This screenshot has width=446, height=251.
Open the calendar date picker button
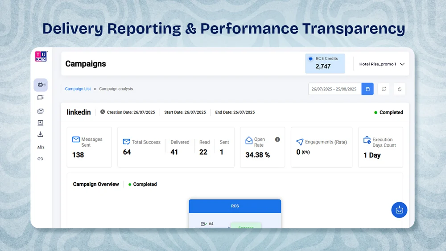tap(368, 89)
